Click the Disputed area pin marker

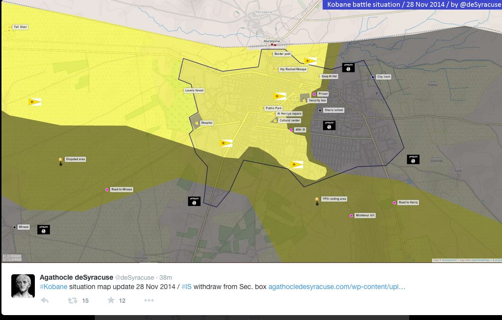click(x=60, y=160)
